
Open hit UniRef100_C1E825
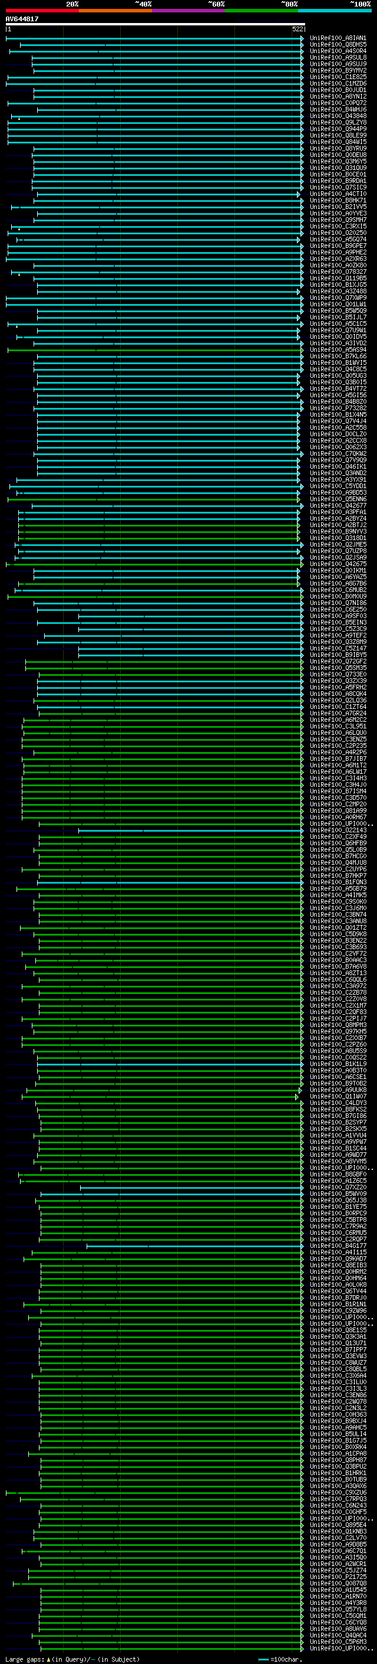[x=338, y=77]
